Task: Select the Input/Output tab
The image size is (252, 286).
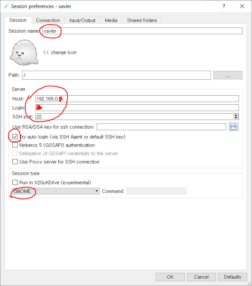Action: (x=82, y=20)
